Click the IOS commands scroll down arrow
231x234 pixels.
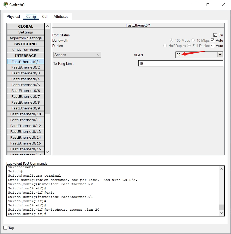221,213
